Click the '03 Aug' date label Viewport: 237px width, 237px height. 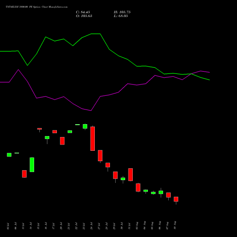pos(137,226)
